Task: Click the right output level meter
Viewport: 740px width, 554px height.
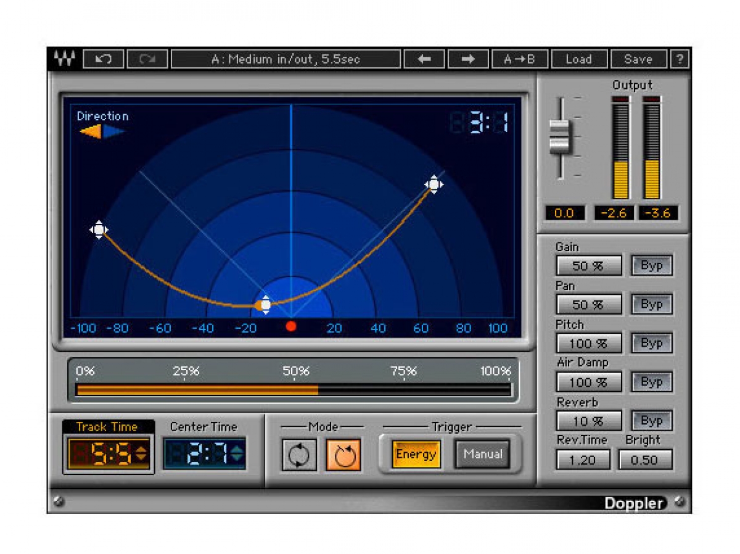Action: click(x=652, y=148)
